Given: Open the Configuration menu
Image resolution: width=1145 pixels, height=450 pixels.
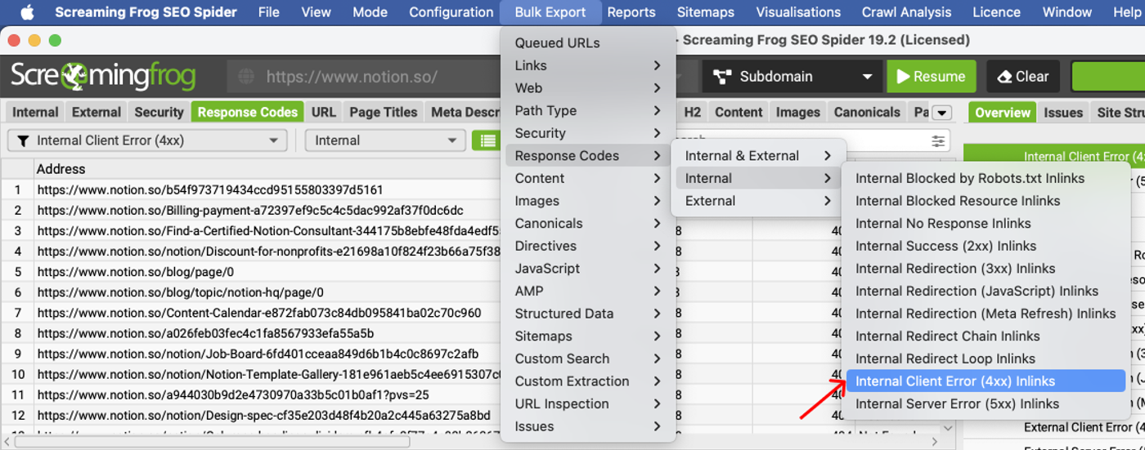Looking at the screenshot, I should tap(451, 12).
